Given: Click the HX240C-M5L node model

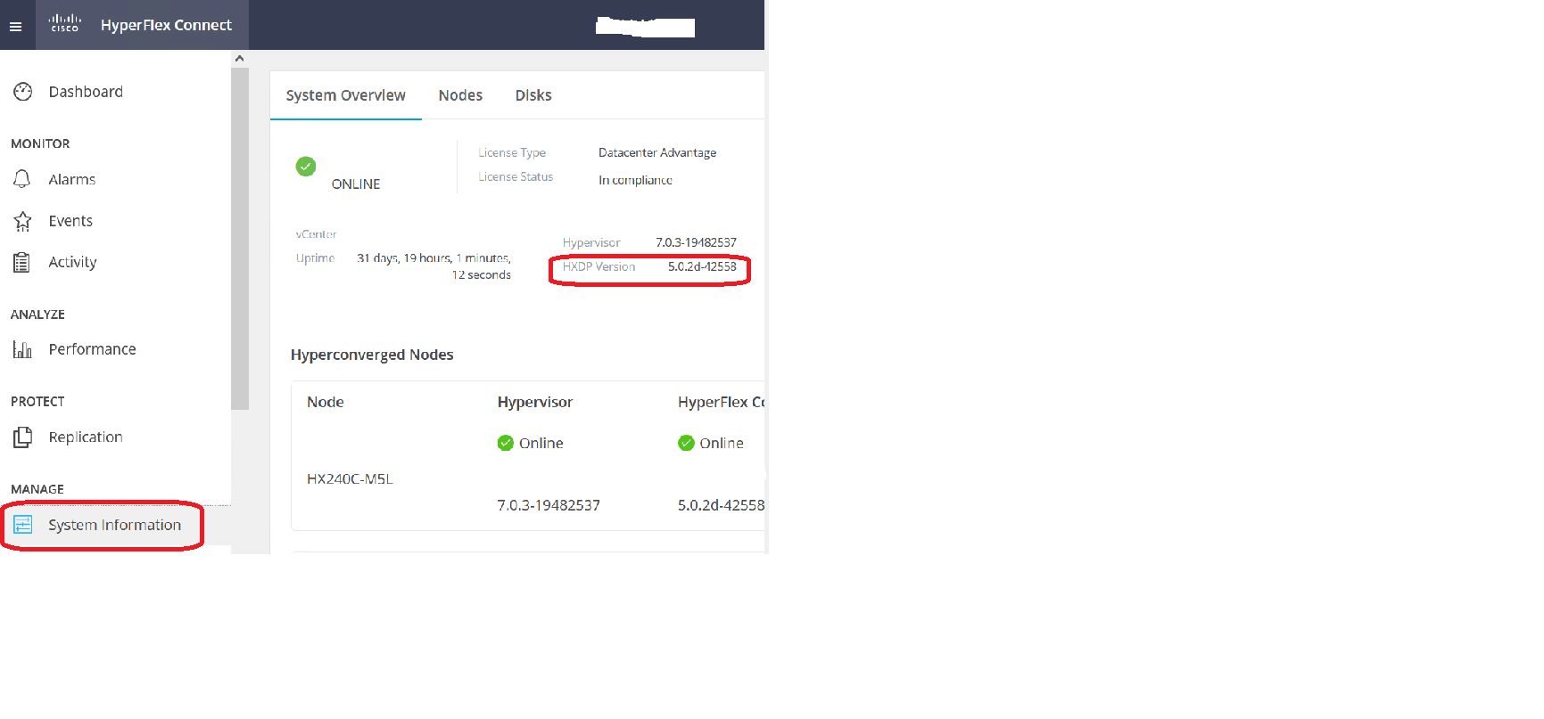Looking at the screenshot, I should pos(350,478).
